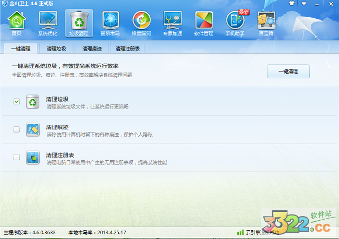
Task: Click the 清理痕迹 row title text
Action: coord(57,127)
